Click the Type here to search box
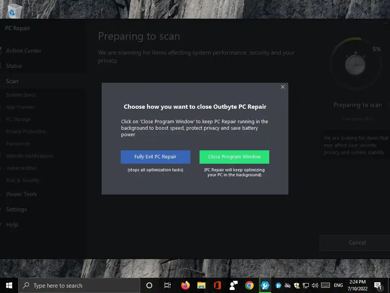 pos(79,285)
